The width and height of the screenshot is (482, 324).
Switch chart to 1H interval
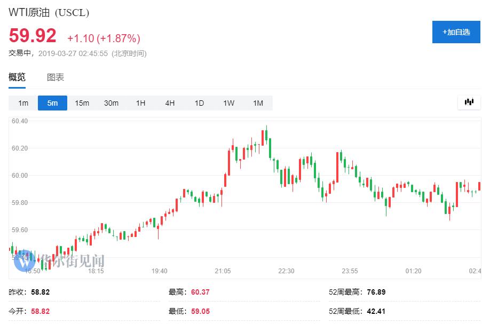click(x=140, y=103)
